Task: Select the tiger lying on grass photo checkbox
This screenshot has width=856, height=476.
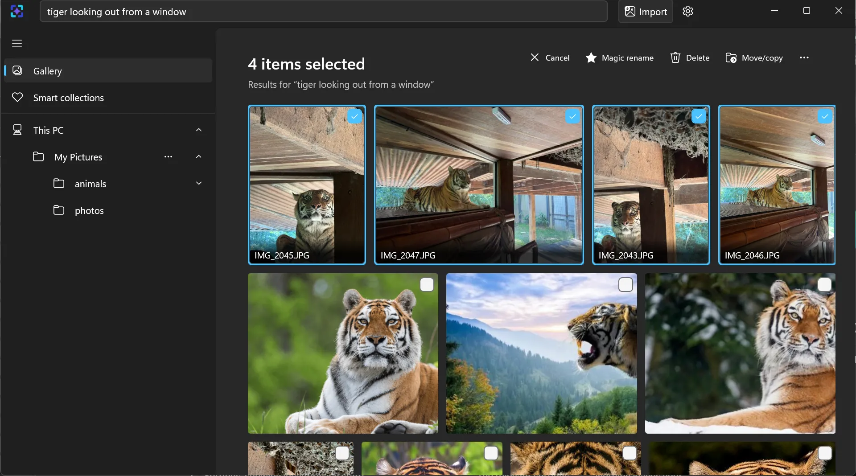Action: pyautogui.click(x=427, y=284)
